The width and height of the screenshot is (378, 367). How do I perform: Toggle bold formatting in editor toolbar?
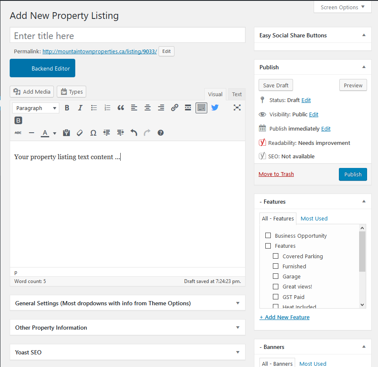click(x=67, y=108)
